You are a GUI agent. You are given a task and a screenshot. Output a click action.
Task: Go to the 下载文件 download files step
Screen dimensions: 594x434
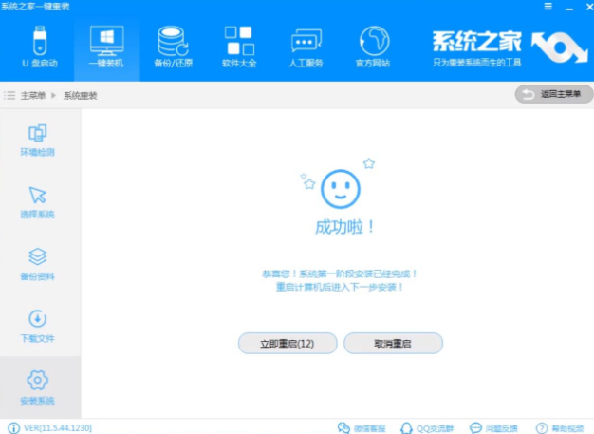coord(38,325)
